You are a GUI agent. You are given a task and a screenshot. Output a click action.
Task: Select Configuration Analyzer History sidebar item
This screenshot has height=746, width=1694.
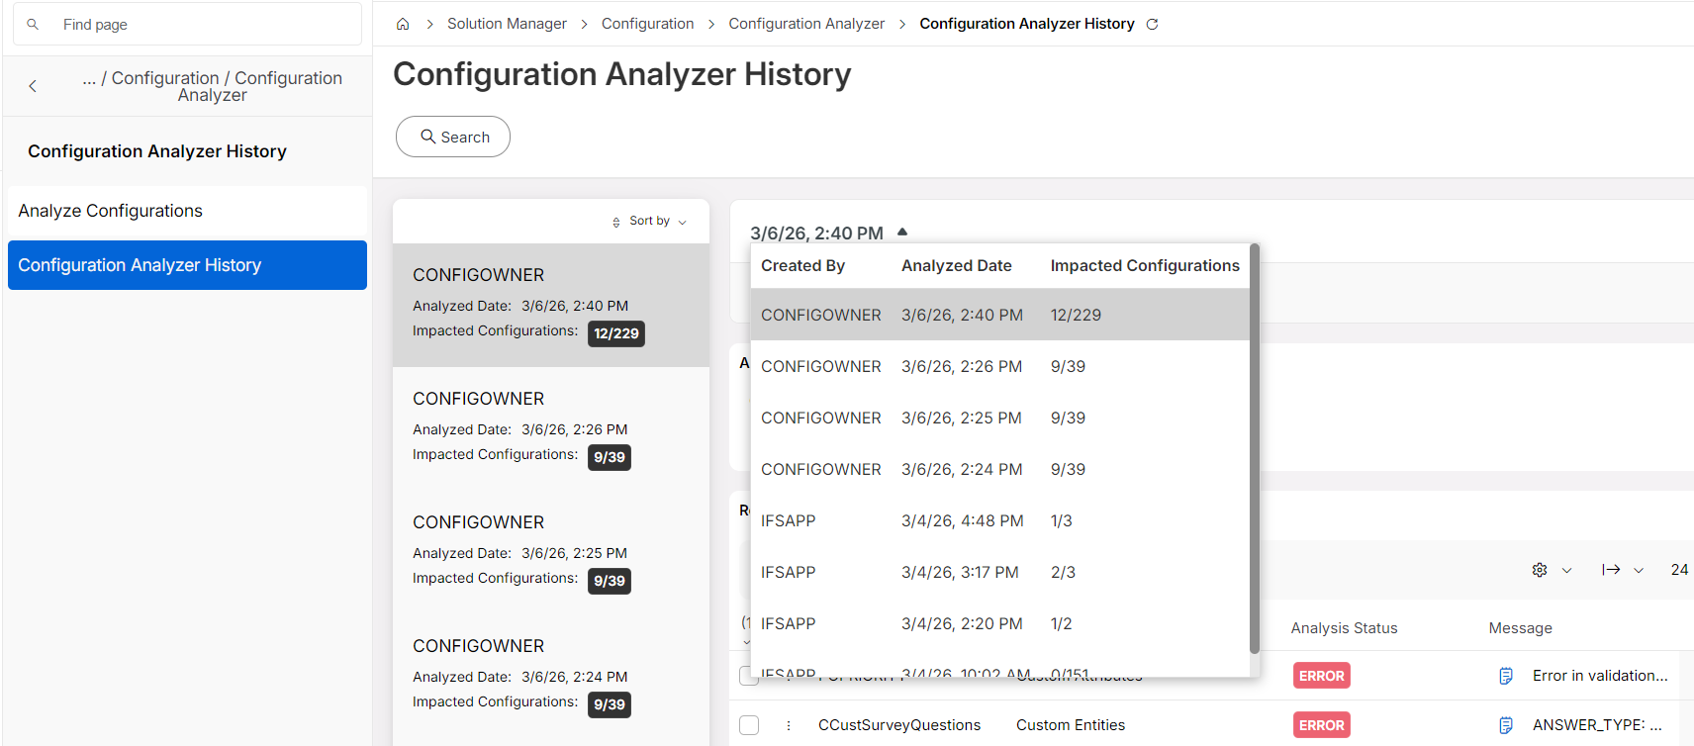(187, 265)
